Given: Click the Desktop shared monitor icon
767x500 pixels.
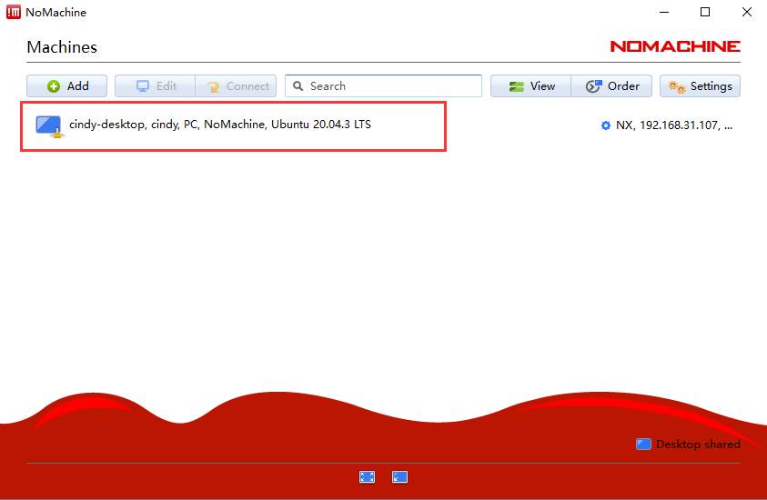Looking at the screenshot, I should point(643,444).
